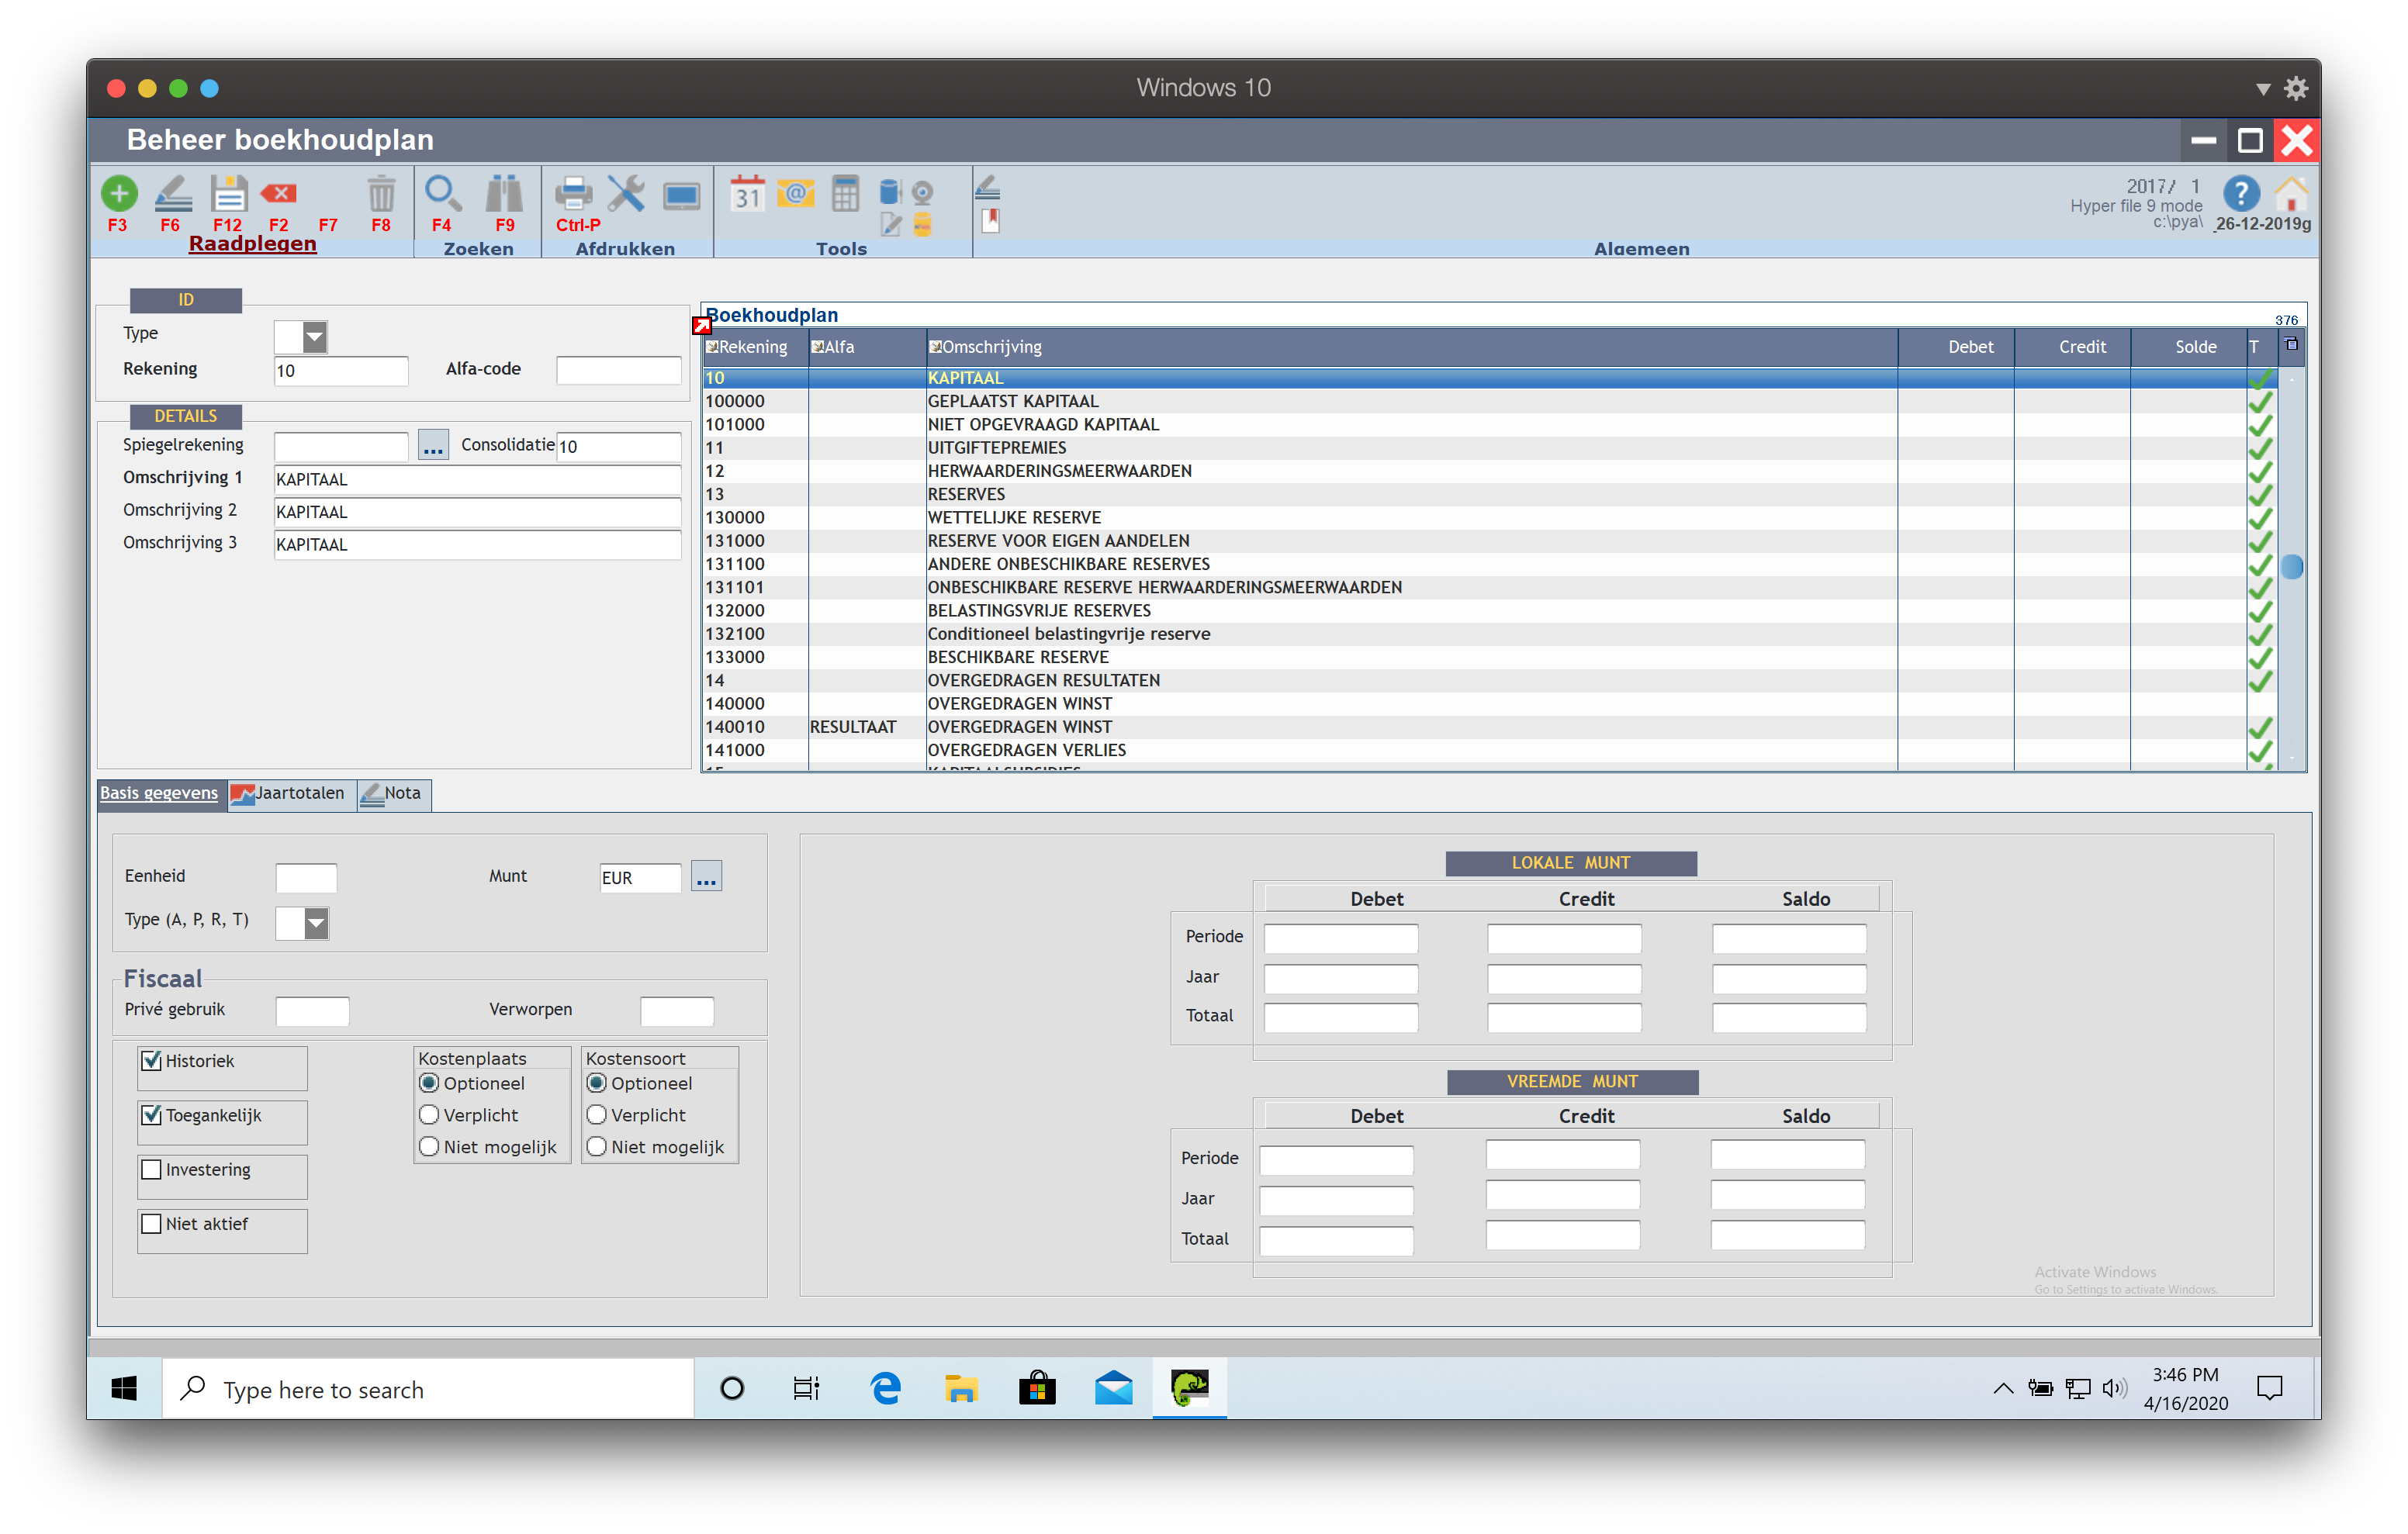Click the save diskette (F12) icon
Image resolution: width=2408 pixels, height=1534 pixels.
[x=228, y=194]
